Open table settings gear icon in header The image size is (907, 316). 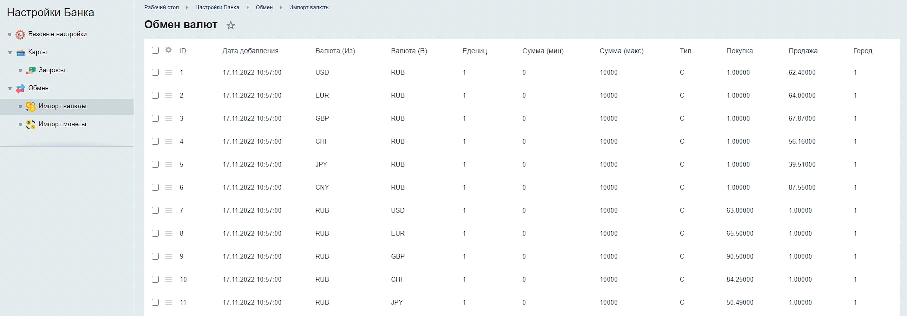pyautogui.click(x=168, y=50)
